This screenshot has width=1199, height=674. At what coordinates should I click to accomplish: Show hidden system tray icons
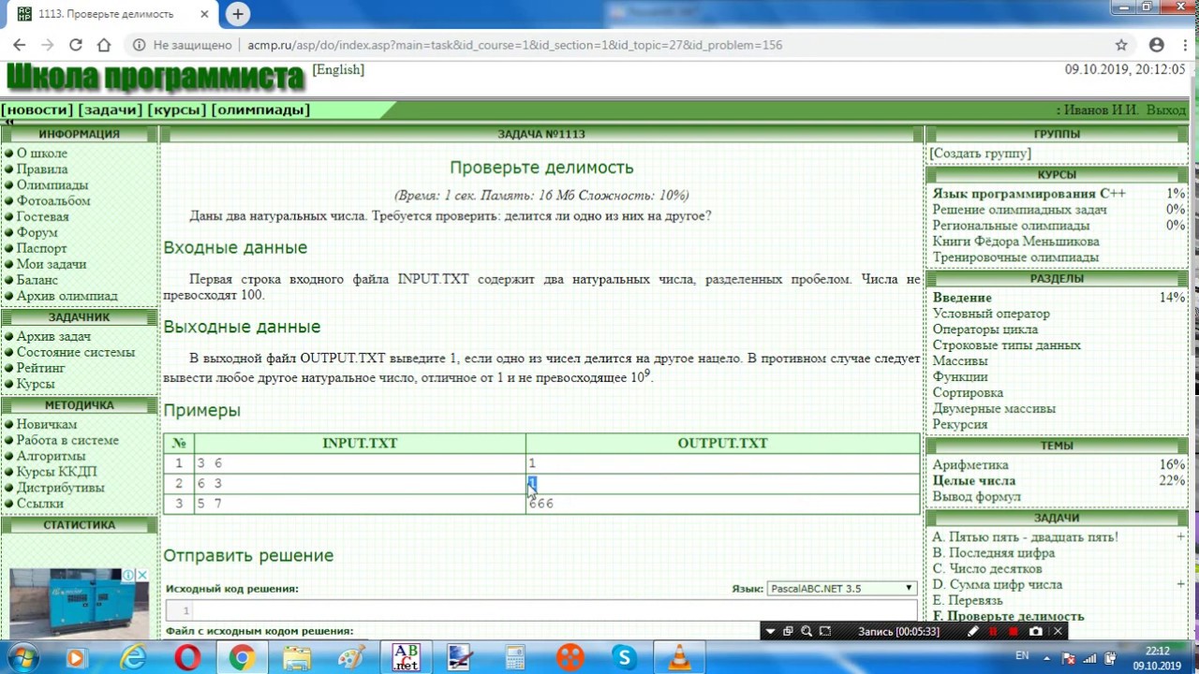(1048, 656)
